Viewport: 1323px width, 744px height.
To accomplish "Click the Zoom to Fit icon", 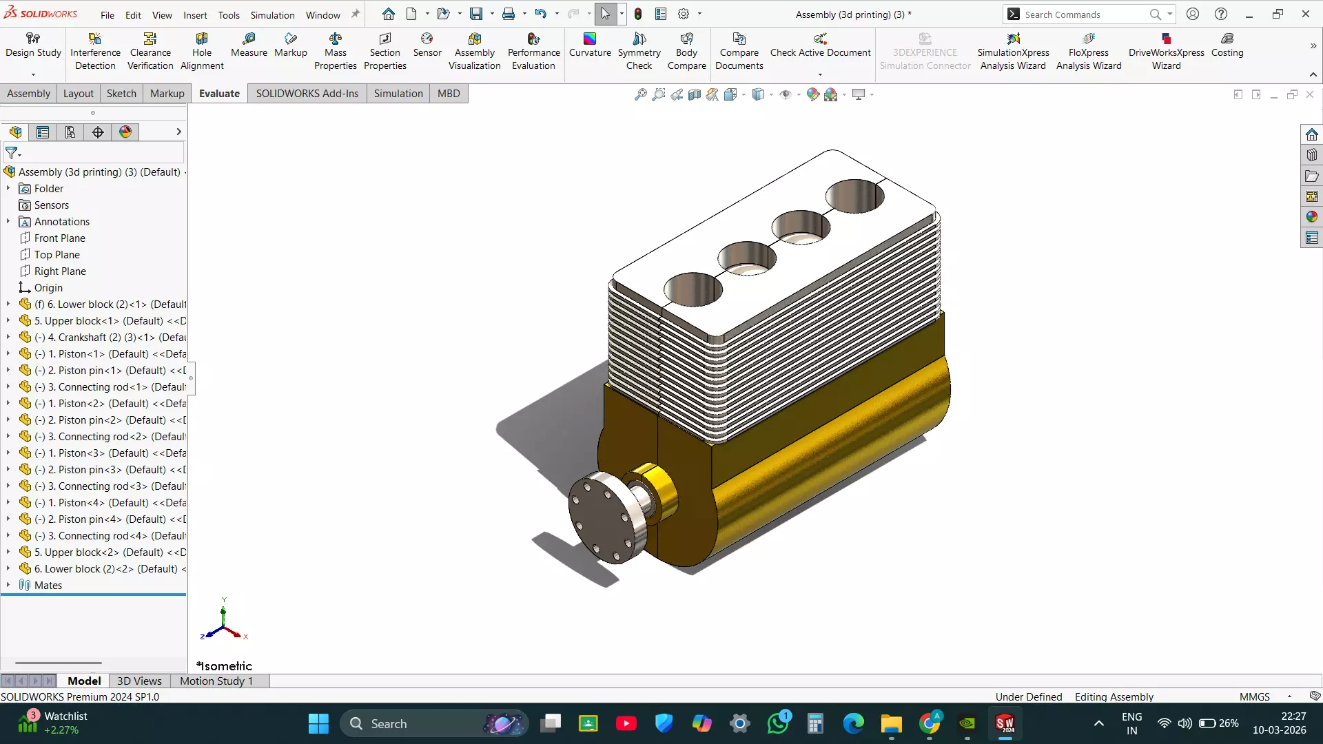I will [x=640, y=94].
